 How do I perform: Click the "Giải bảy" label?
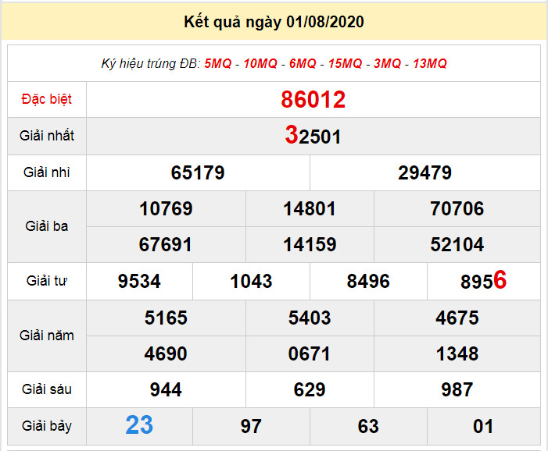[46, 426]
